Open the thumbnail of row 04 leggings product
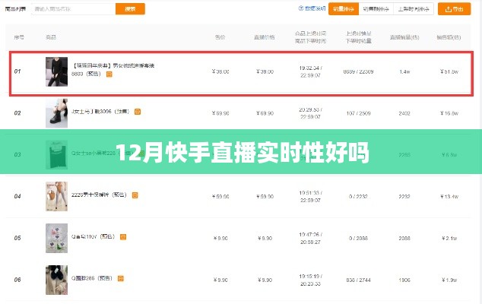 point(56,196)
